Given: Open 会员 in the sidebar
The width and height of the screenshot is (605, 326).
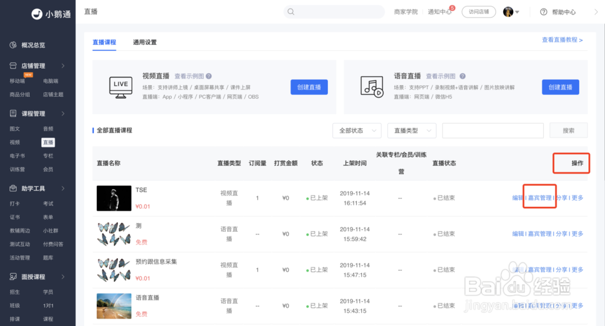Looking at the screenshot, I should (48, 169).
